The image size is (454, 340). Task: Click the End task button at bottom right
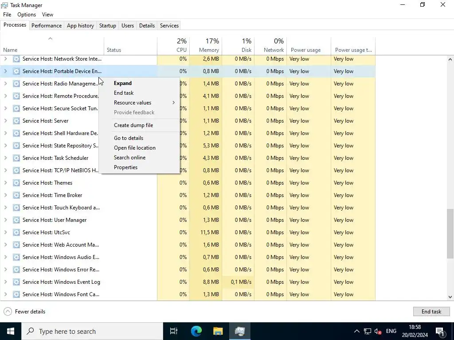[431, 311]
